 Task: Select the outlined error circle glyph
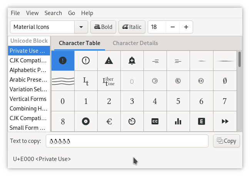pyautogui.click(x=86, y=61)
